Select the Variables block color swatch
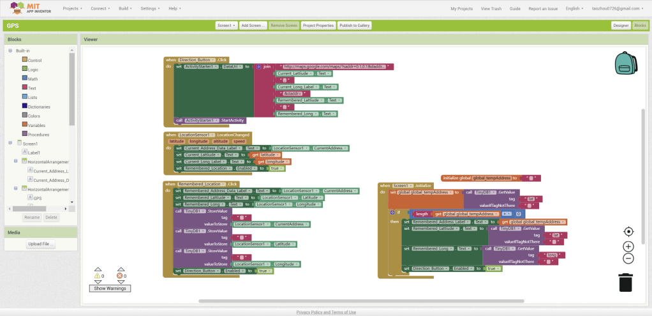This screenshot has height=316, width=652. 24,125
